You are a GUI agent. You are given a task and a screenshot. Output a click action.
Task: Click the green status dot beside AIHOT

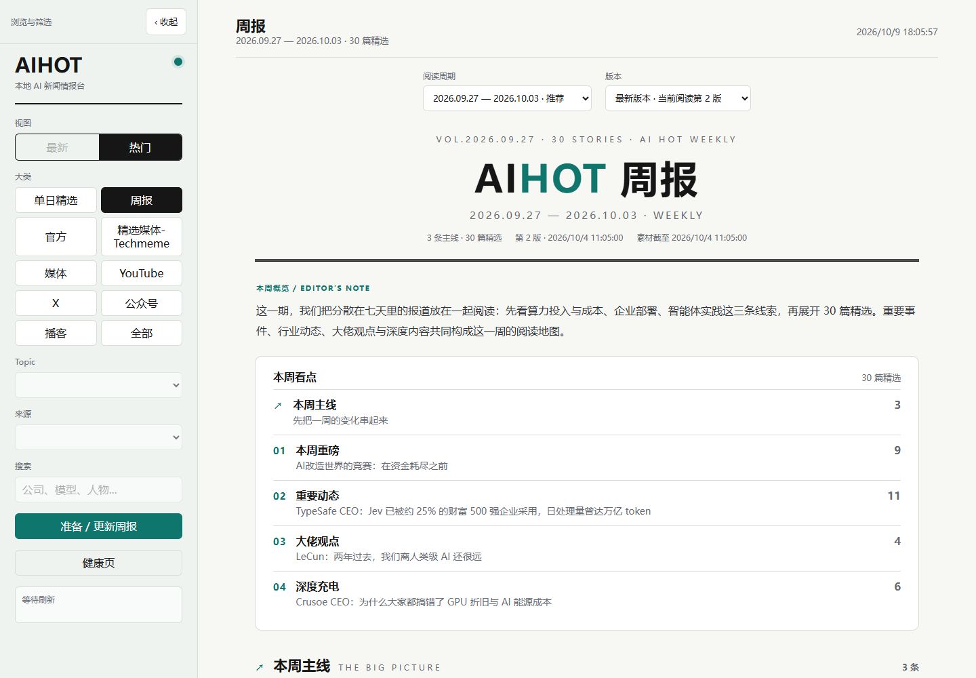pyautogui.click(x=178, y=62)
